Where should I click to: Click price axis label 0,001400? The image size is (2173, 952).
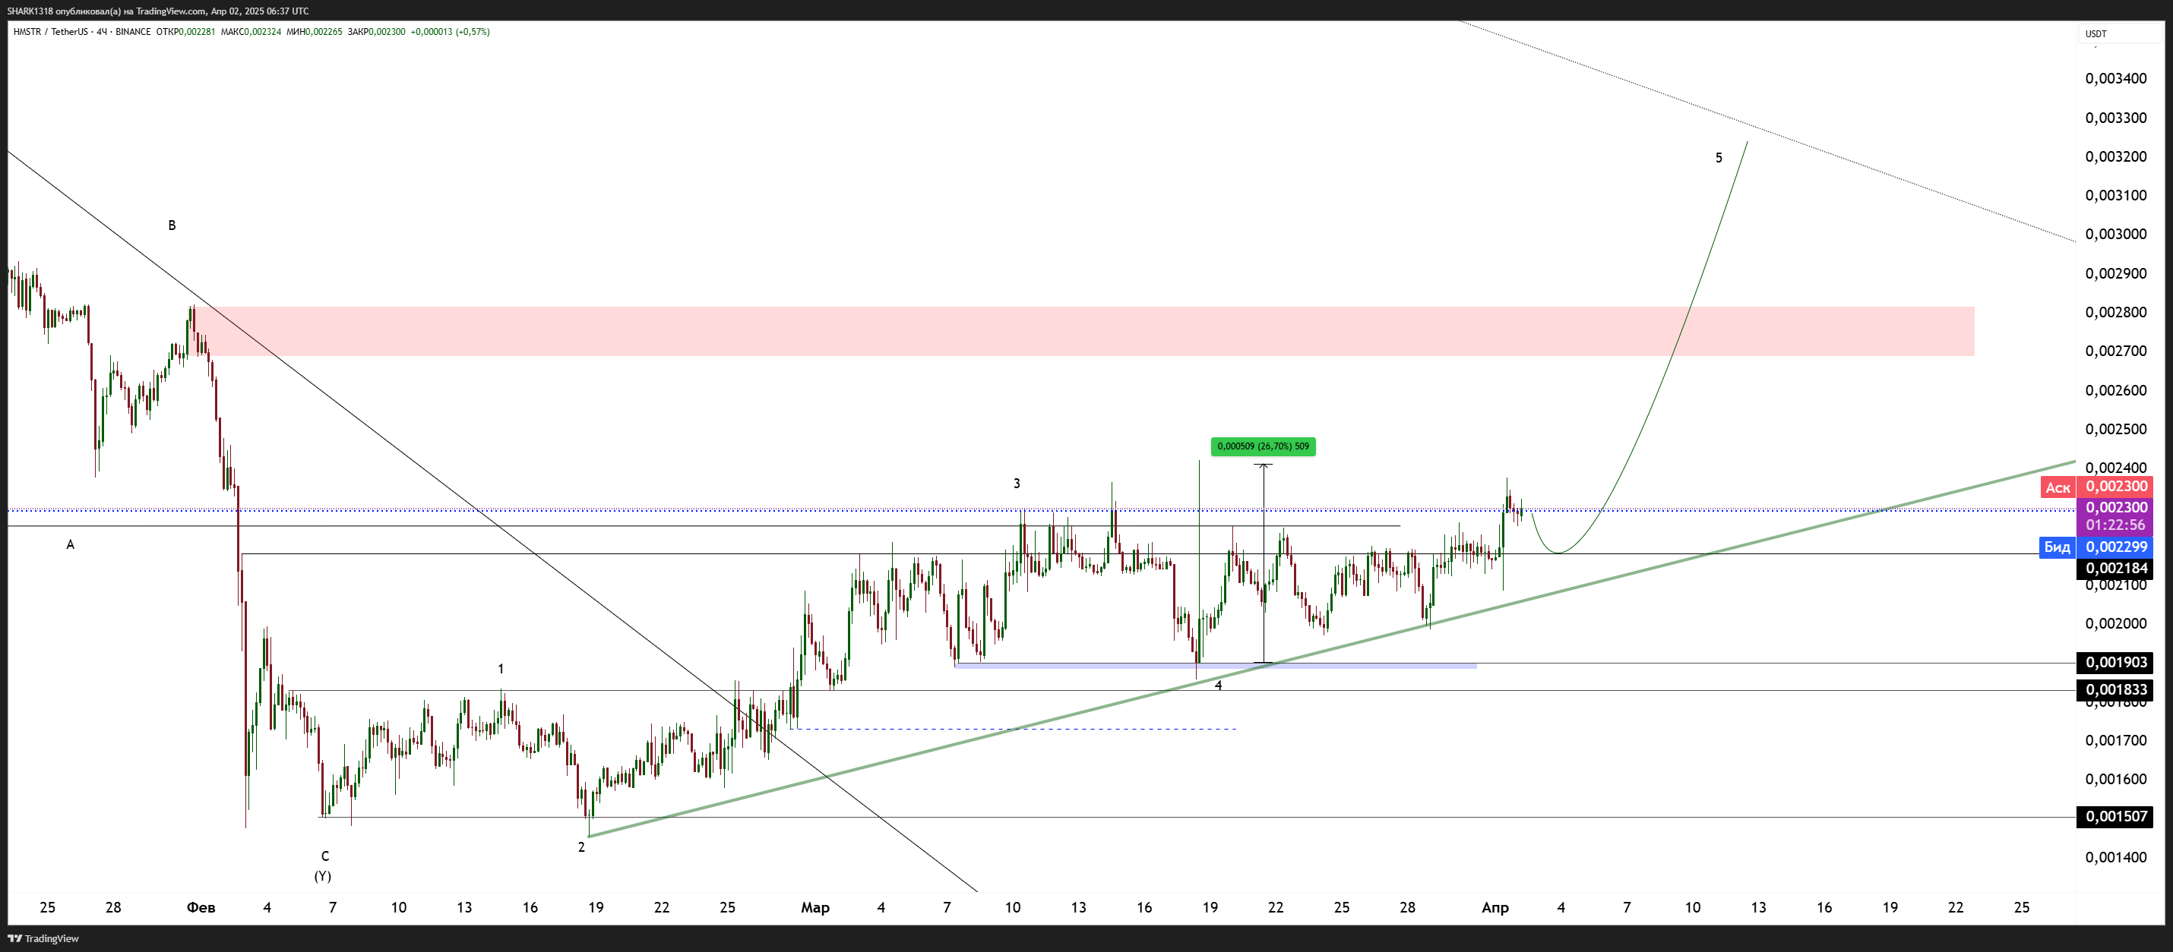(x=2116, y=856)
